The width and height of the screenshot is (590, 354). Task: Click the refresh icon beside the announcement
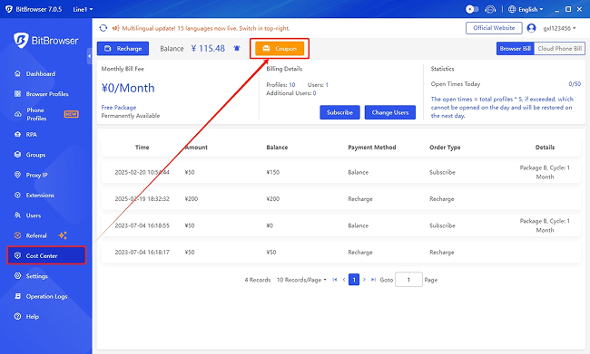point(103,28)
